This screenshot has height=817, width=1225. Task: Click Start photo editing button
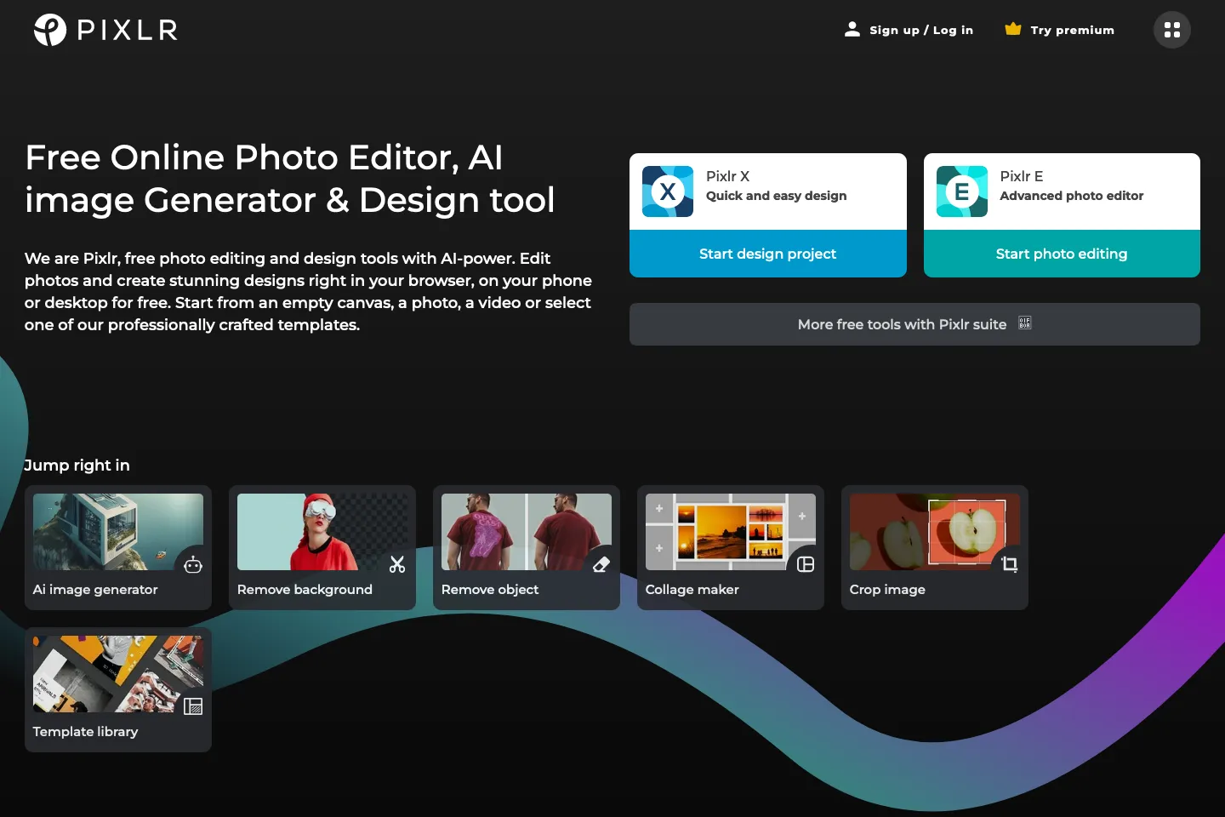[1062, 254]
